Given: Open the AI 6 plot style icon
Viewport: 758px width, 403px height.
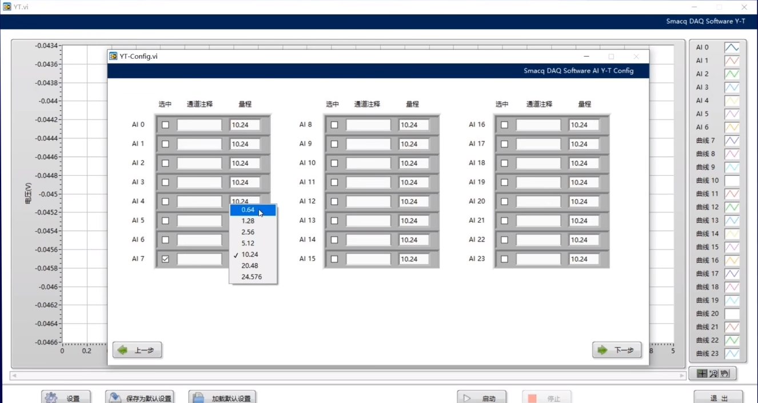Looking at the screenshot, I should [x=732, y=127].
